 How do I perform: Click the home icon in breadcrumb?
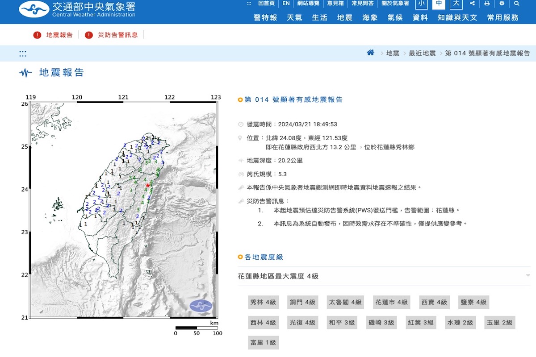tap(370, 53)
